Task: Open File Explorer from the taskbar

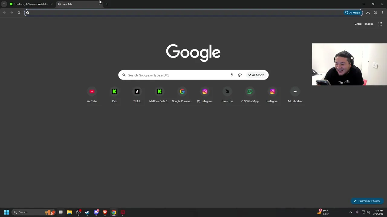Action: [x=70, y=212]
